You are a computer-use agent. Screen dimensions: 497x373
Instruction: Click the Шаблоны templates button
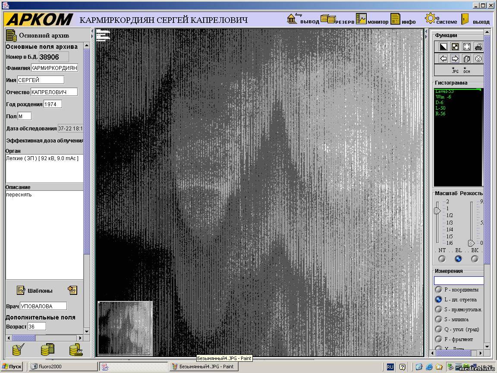[35, 291]
